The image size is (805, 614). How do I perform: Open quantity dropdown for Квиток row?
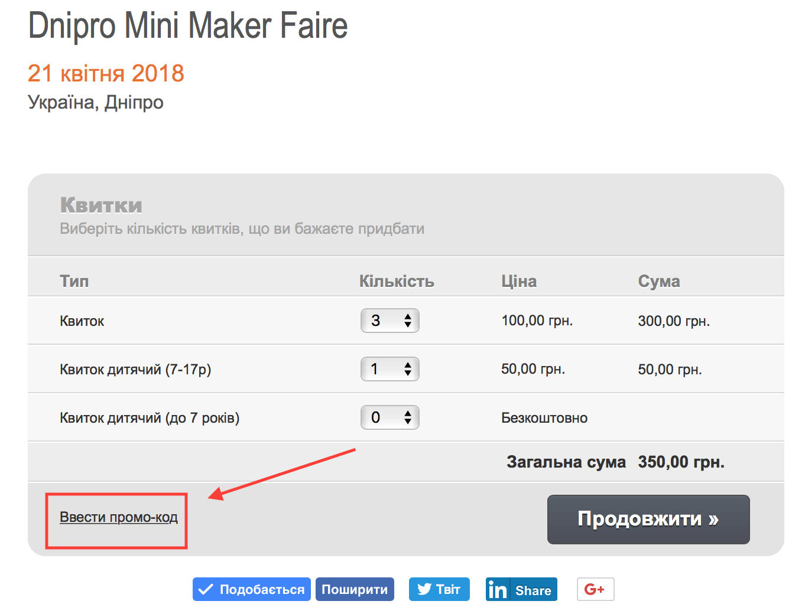[x=389, y=321]
